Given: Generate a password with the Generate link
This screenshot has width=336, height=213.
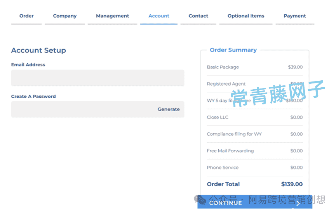Looking at the screenshot, I should [x=169, y=109].
